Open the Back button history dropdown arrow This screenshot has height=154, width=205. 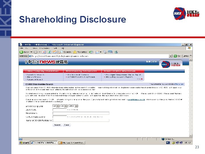31,52
